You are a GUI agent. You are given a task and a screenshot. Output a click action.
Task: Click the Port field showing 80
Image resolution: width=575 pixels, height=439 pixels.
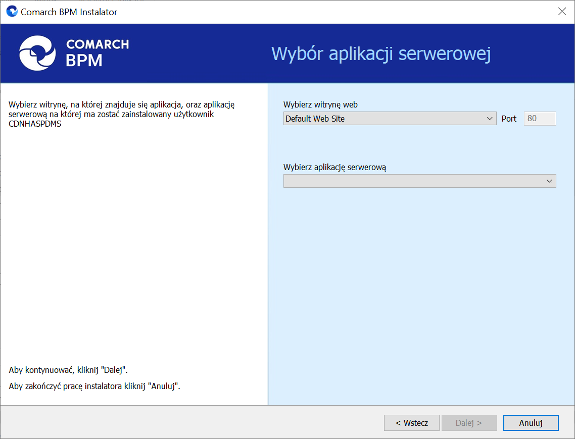point(540,118)
